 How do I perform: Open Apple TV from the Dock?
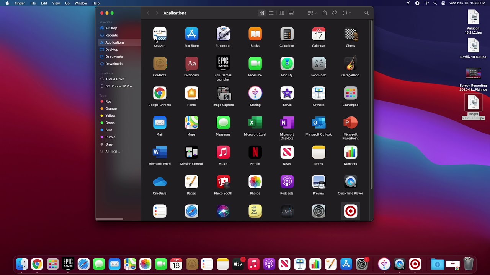click(x=238, y=264)
